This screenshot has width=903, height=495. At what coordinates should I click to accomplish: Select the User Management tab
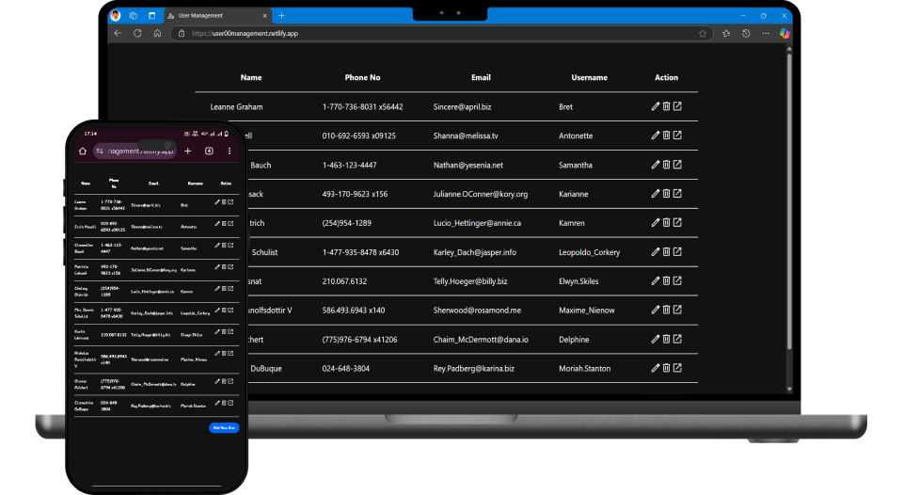(x=218, y=16)
